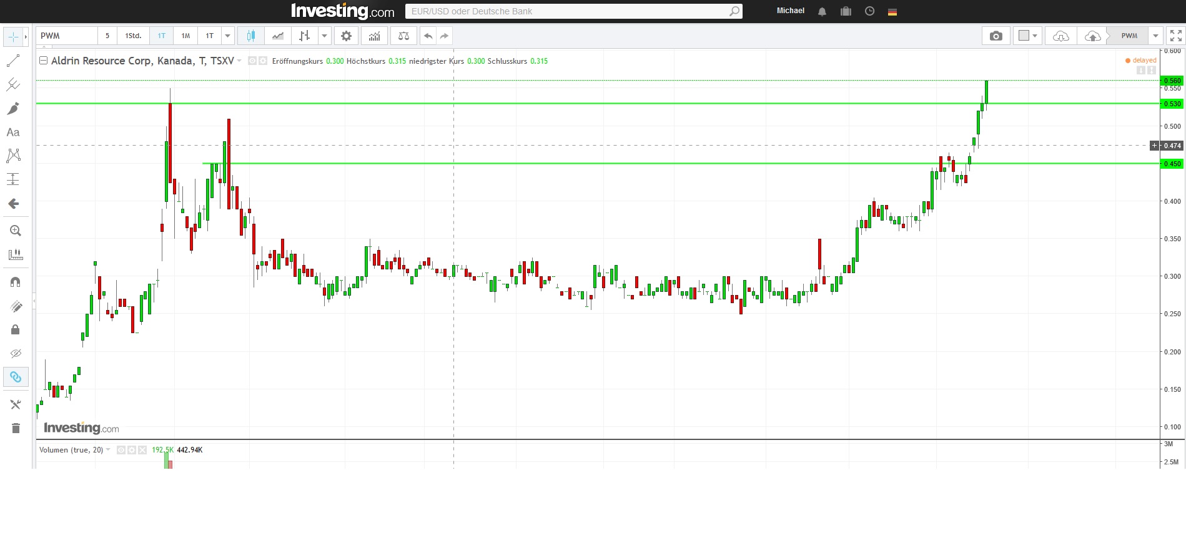
Task: Select the 1M interval tab
Action: 185,36
